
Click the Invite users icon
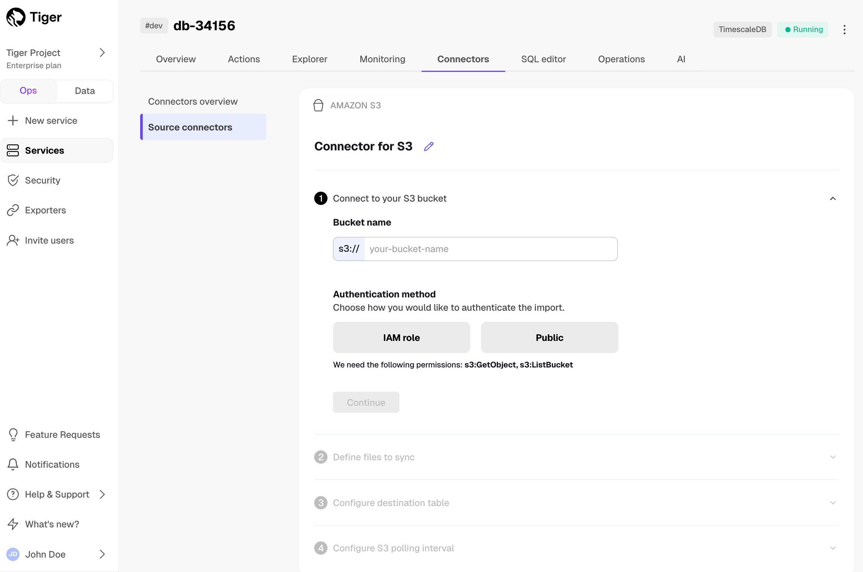[x=13, y=240]
